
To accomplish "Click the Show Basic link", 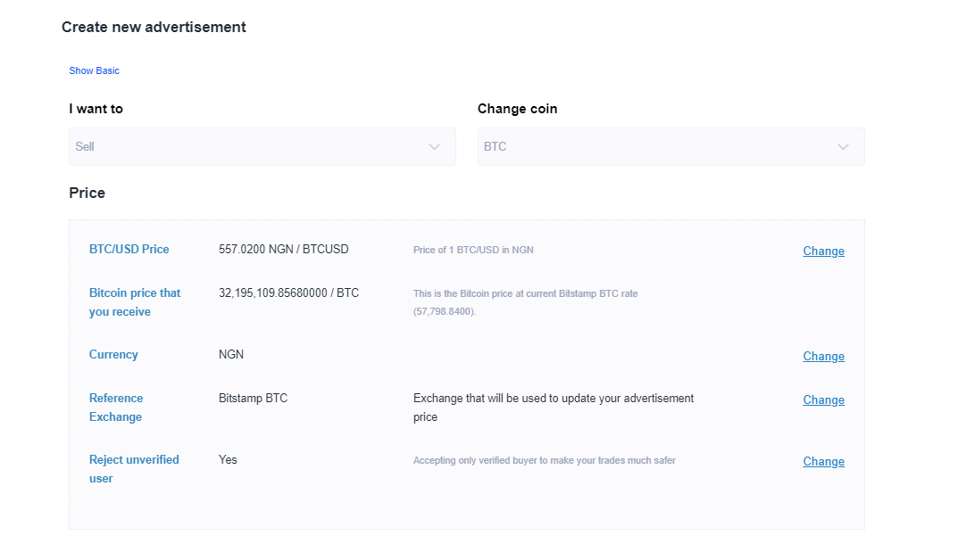I will 94,70.
